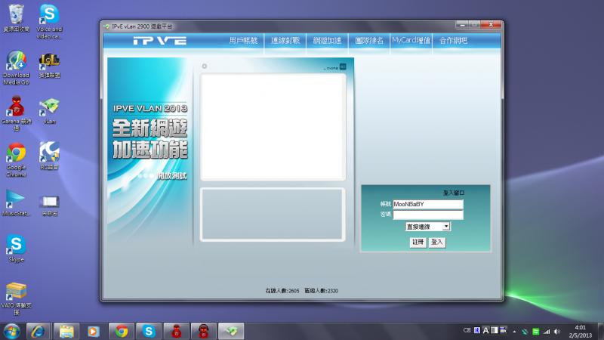The width and height of the screenshot is (604, 340).
Task: Open the Skype desktop shortcut
Action: (x=16, y=244)
